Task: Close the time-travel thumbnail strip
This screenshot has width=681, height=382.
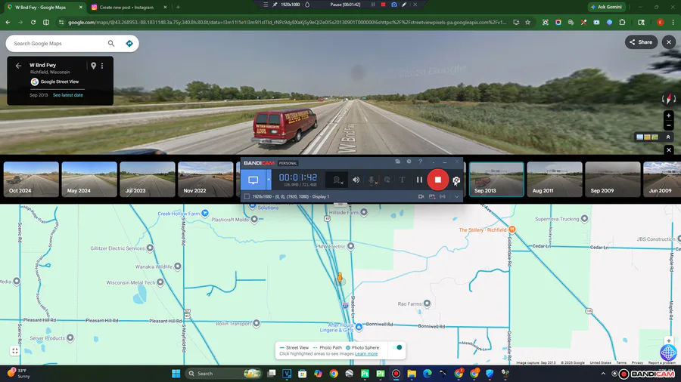Action: click(669, 149)
